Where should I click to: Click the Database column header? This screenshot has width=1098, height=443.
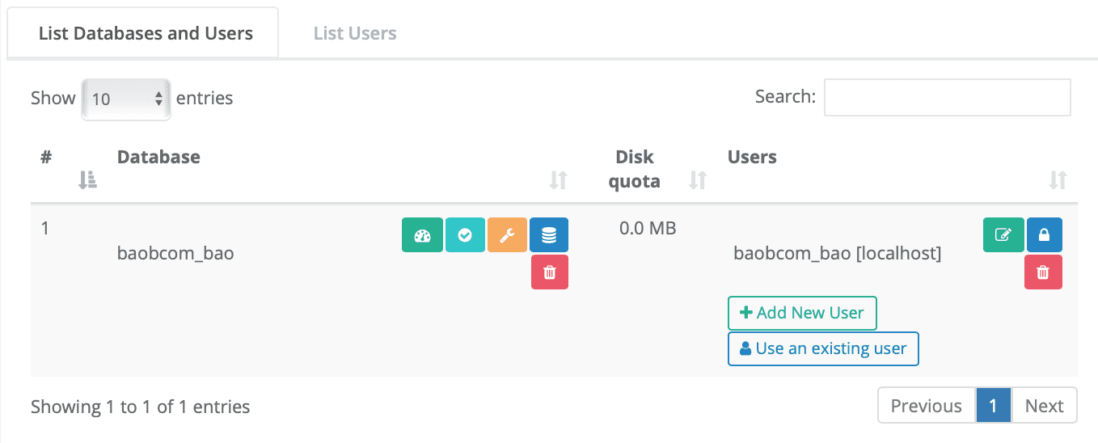(158, 157)
